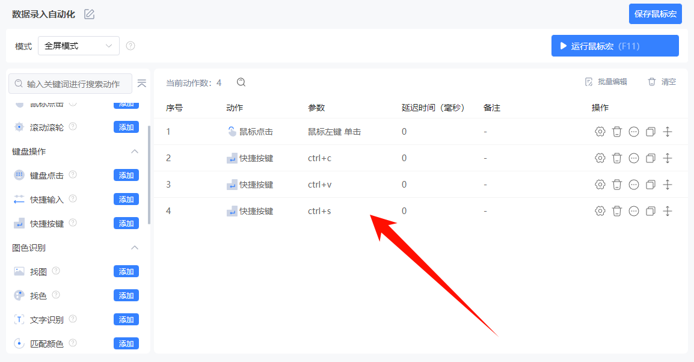
Task: Collapse the 键盘操作 section
Action: (x=135, y=152)
